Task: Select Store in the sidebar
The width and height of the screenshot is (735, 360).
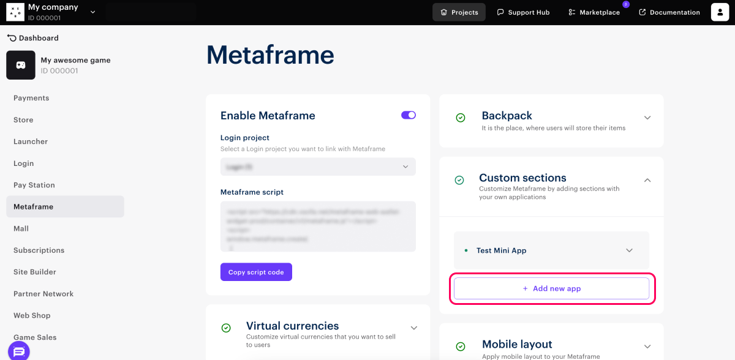Action: point(23,120)
